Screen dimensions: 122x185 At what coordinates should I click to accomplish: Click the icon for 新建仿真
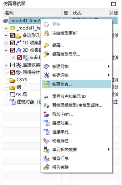coord(47,84)
